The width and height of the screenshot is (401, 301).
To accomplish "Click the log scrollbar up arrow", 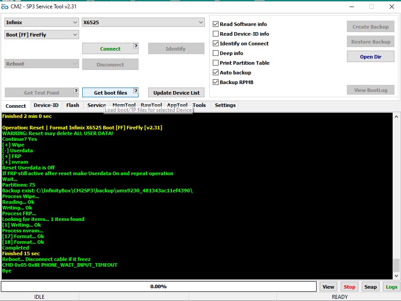I will 396,117.
